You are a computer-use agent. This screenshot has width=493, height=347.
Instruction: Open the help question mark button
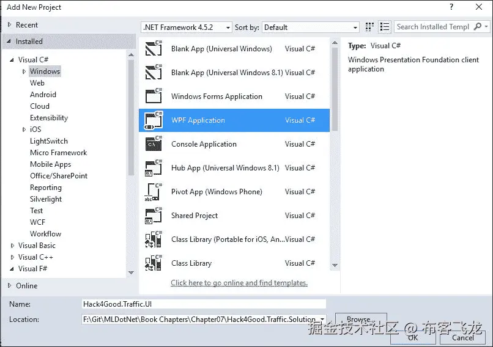(x=451, y=7)
